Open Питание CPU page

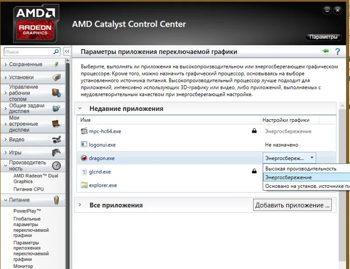pos(28,189)
